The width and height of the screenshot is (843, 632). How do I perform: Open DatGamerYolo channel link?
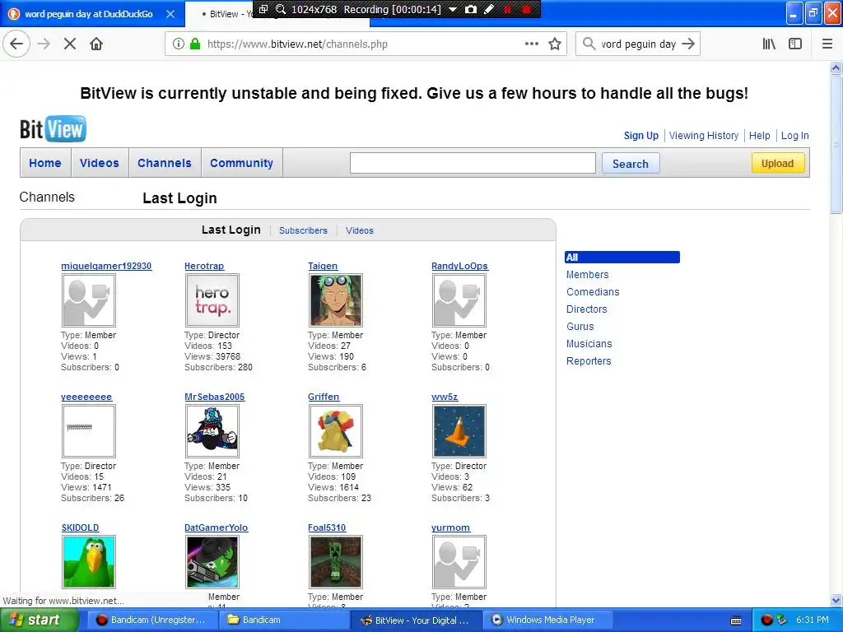coord(217,527)
